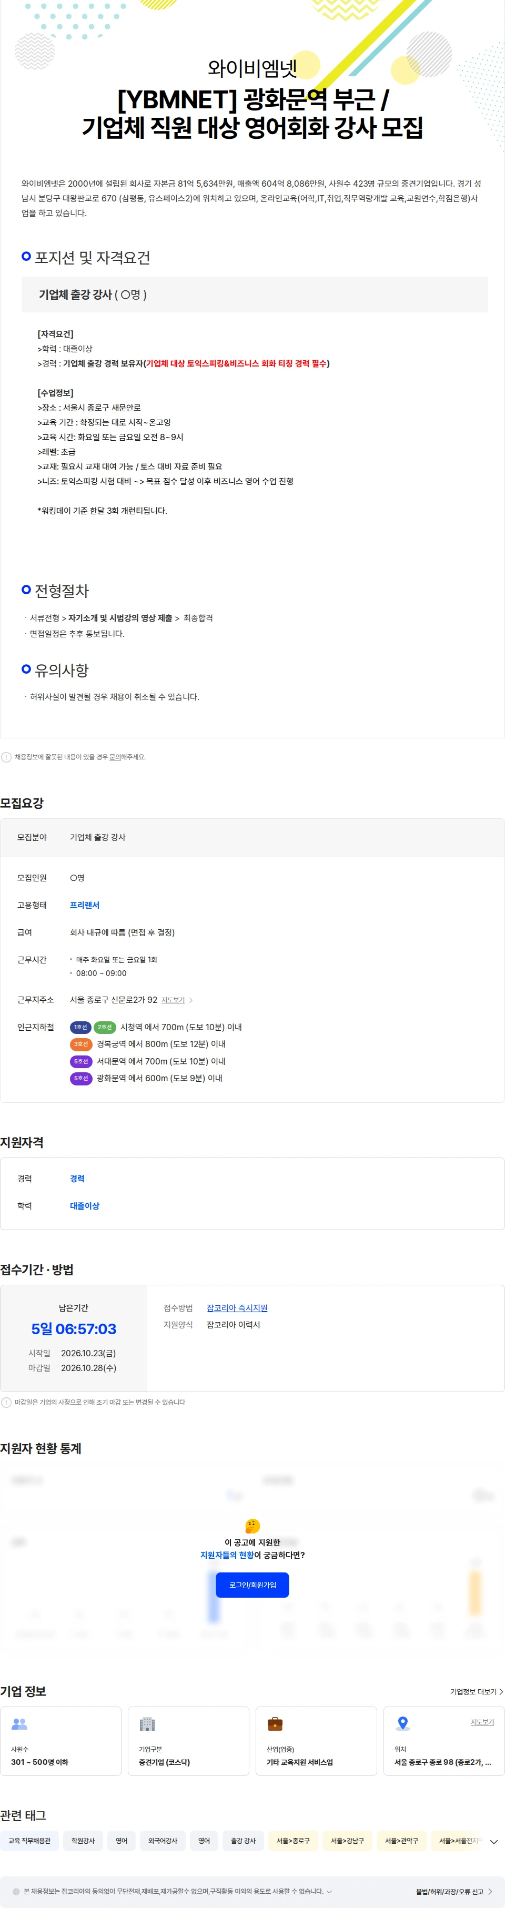Click the chevron arrow after the 근무지주소 지도보기 link
The image size is (505, 1919).
pyautogui.click(x=190, y=1000)
